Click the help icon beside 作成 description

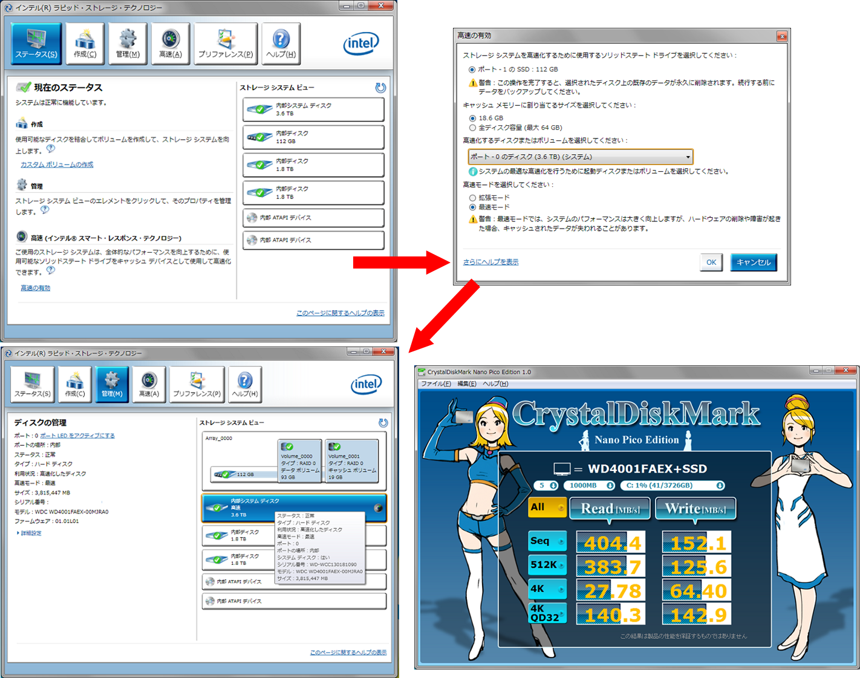click(51, 149)
